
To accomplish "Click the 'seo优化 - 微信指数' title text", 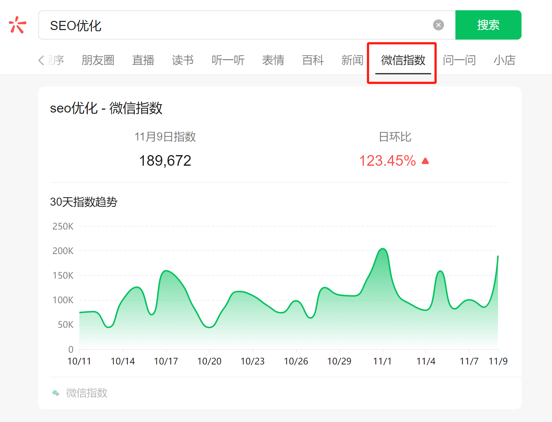I will pos(107,109).
